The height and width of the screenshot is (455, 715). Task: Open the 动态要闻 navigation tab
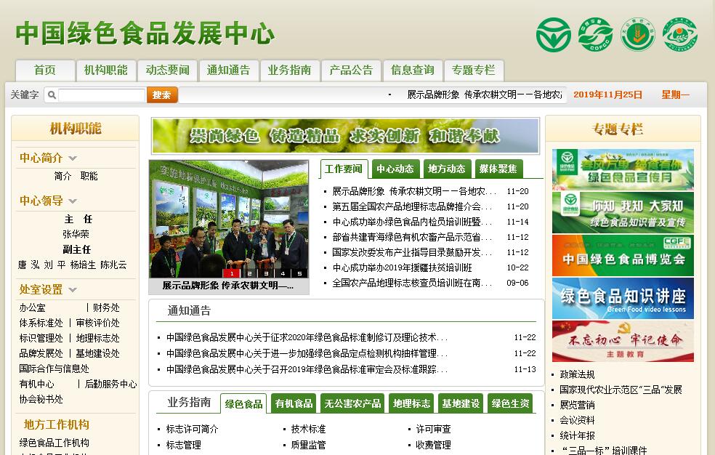167,71
